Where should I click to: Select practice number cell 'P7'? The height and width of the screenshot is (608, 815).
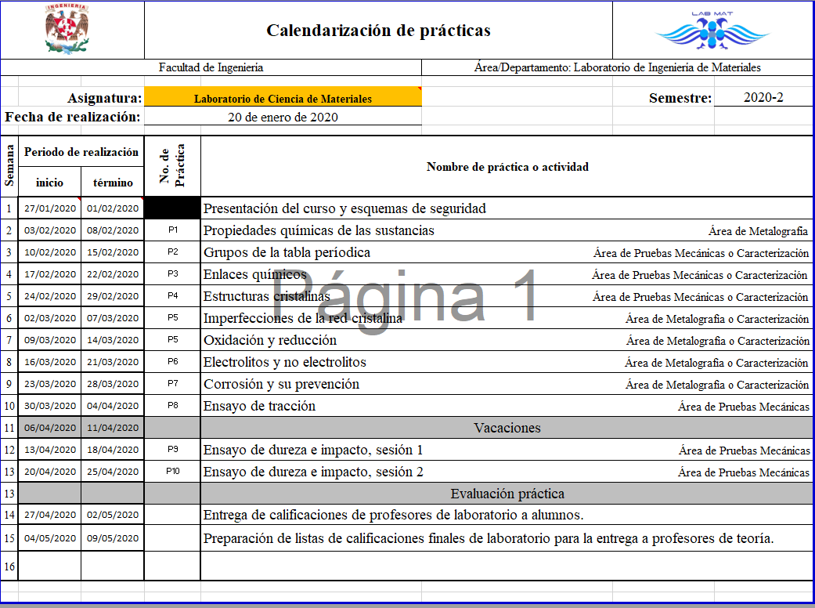172,383
